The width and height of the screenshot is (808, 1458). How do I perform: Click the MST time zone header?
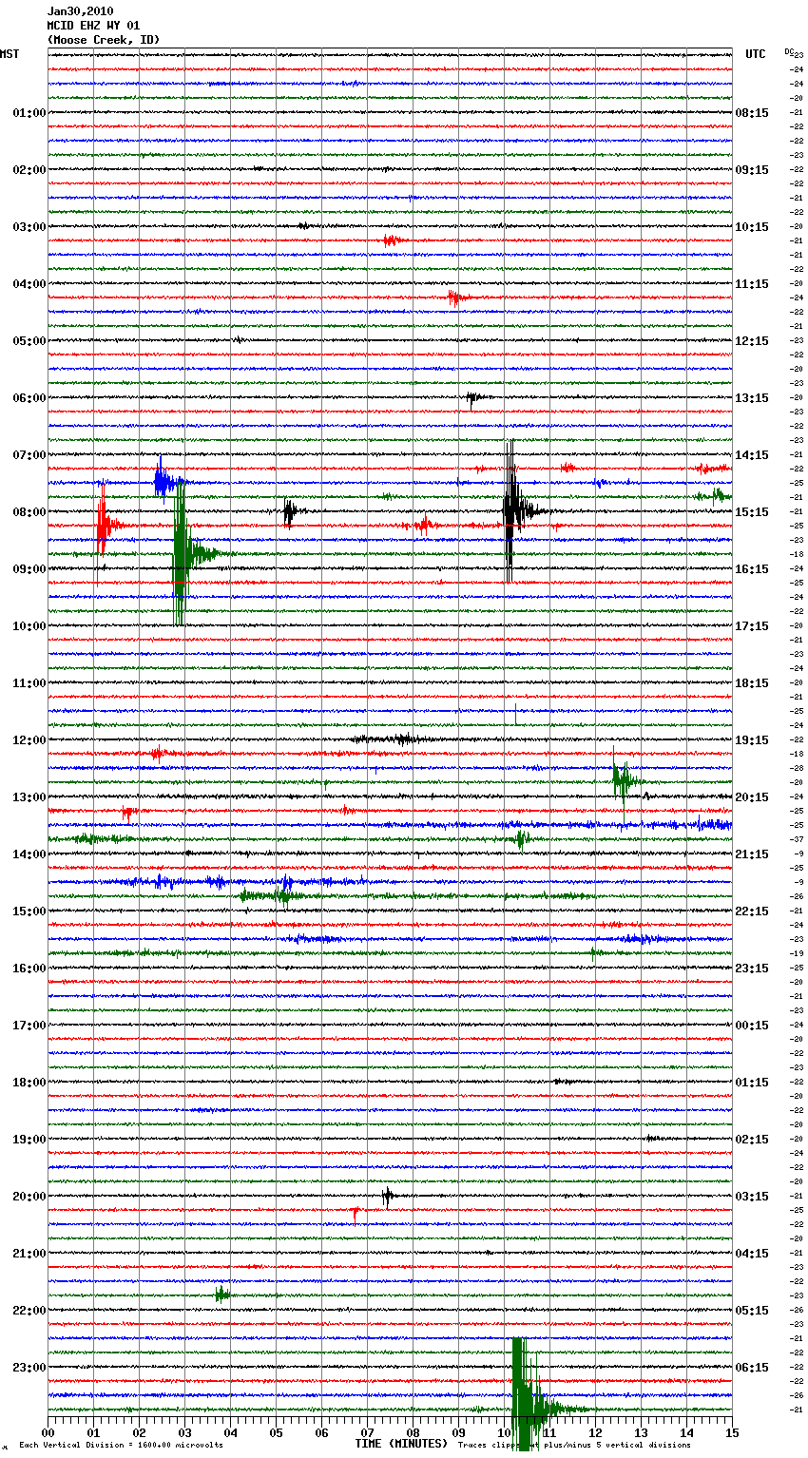click(10, 54)
